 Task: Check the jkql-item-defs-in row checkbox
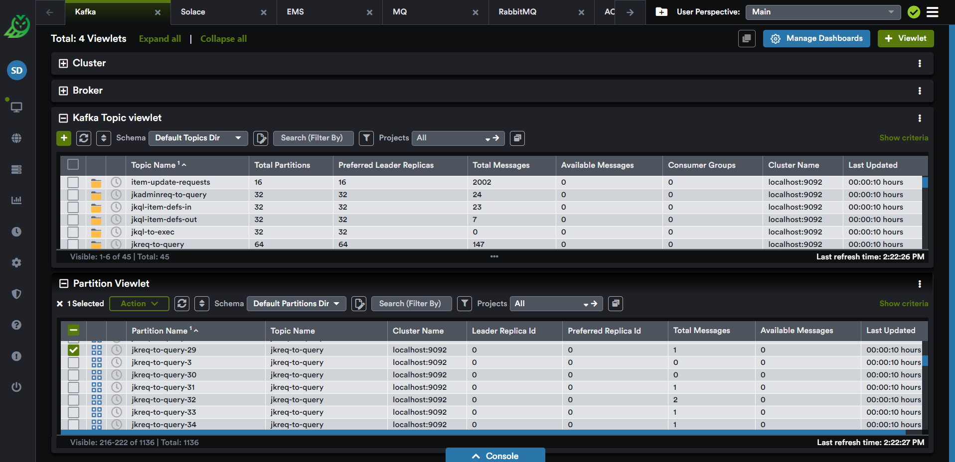tap(73, 207)
